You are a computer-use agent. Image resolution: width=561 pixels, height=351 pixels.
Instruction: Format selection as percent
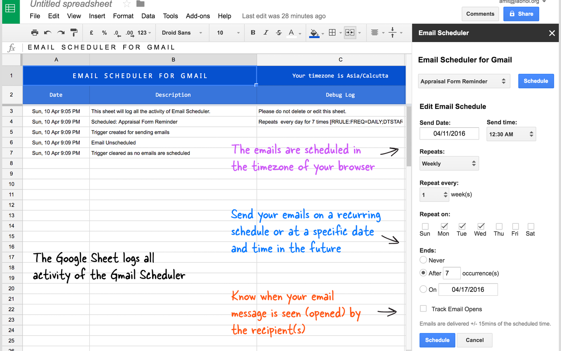pos(104,32)
